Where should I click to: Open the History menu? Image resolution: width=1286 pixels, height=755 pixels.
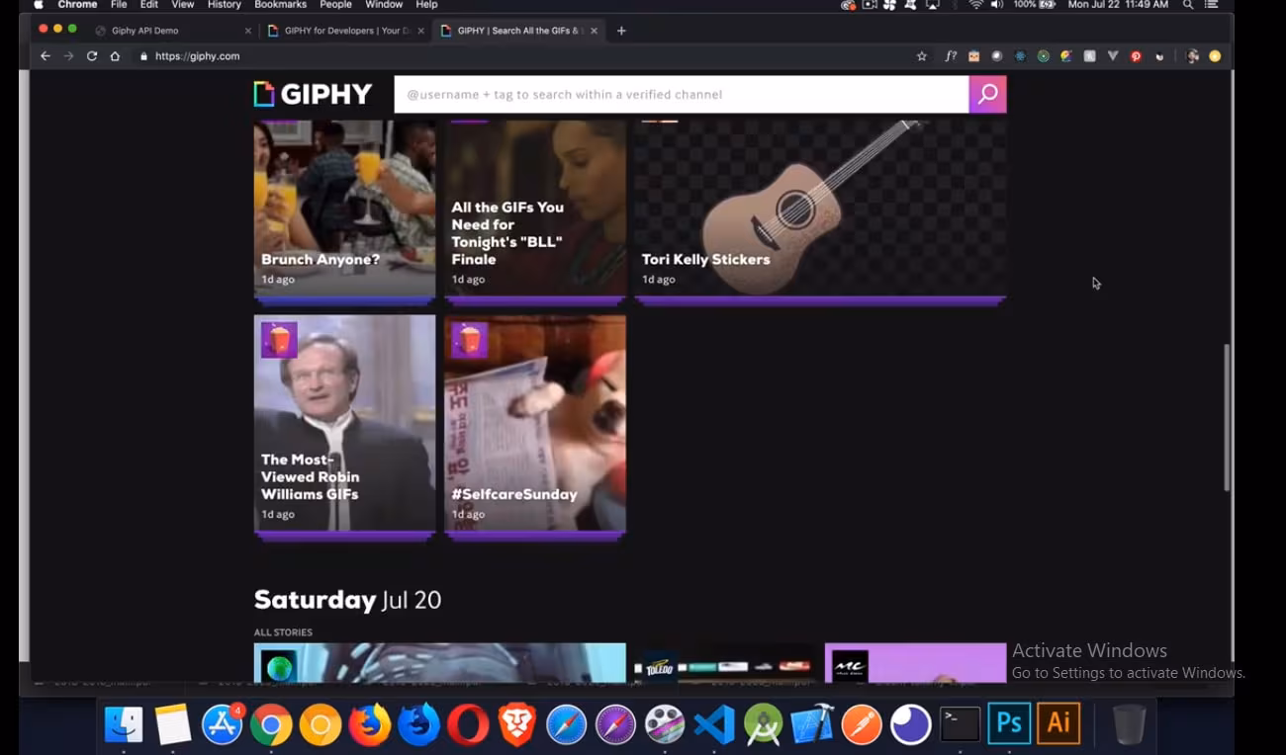225,5
